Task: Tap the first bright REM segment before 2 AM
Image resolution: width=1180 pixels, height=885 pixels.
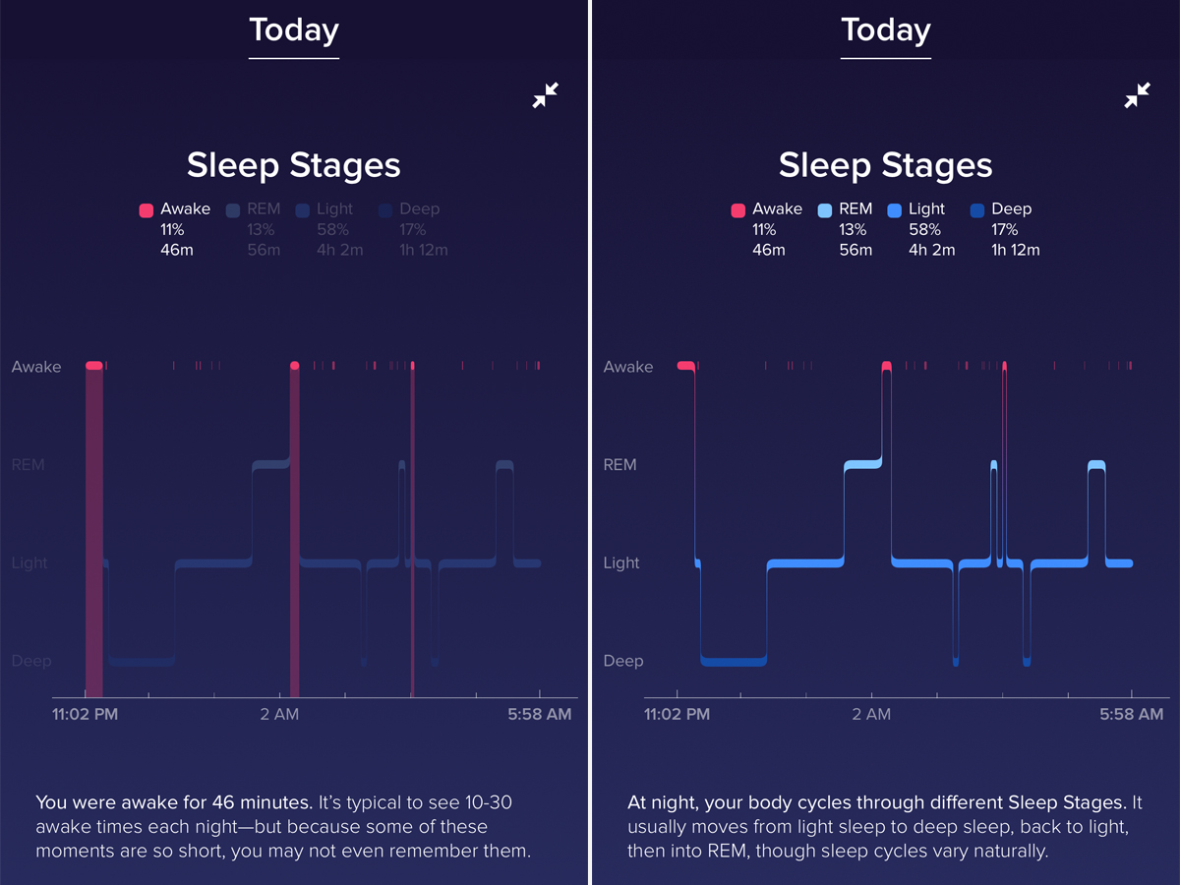Action: 861,465
